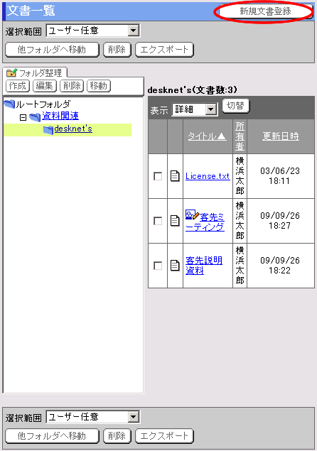
Task: Open the 表示 詳細 dropdown
Action: tap(195, 109)
